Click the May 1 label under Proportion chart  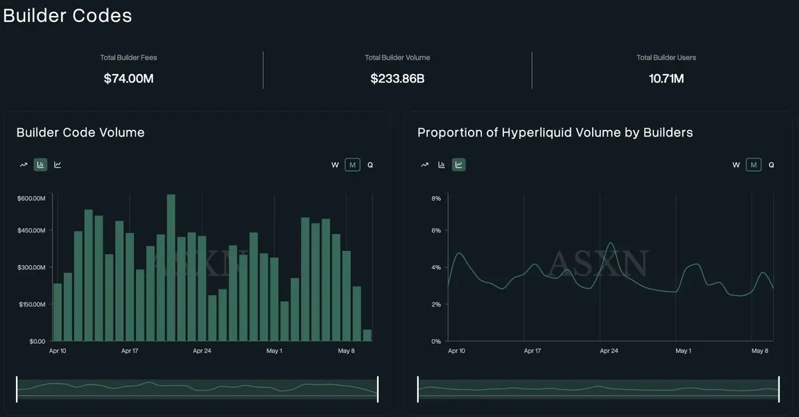(x=683, y=350)
